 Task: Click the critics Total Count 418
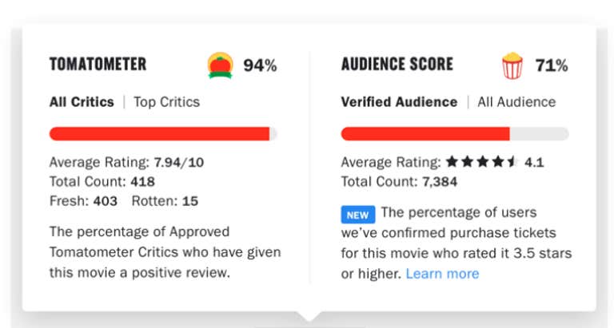coord(102,181)
